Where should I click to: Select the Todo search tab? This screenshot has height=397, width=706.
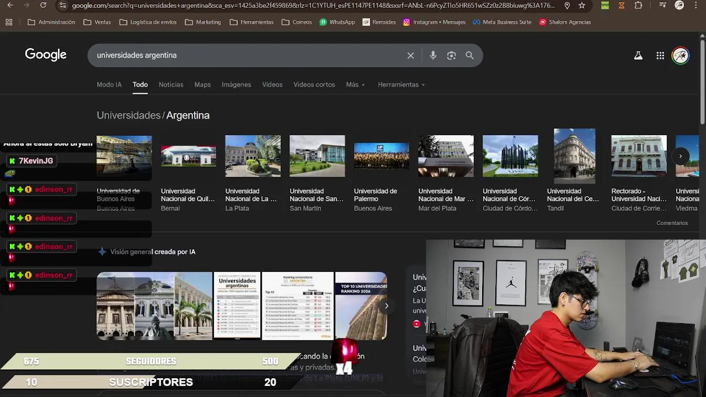click(140, 84)
